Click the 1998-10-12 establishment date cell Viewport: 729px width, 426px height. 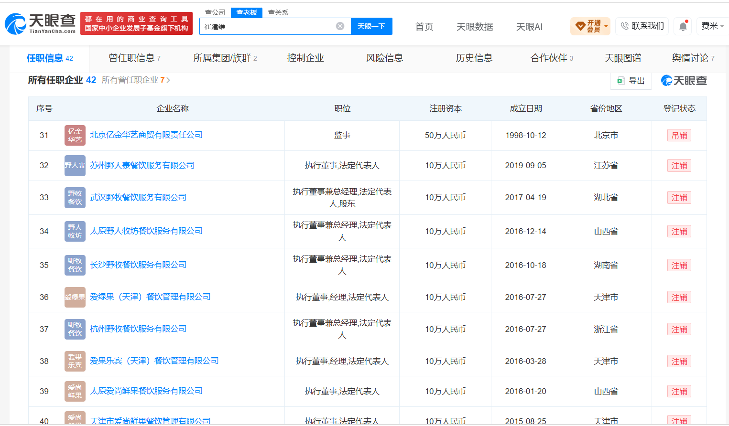pyautogui.click(x=526, y=136)
